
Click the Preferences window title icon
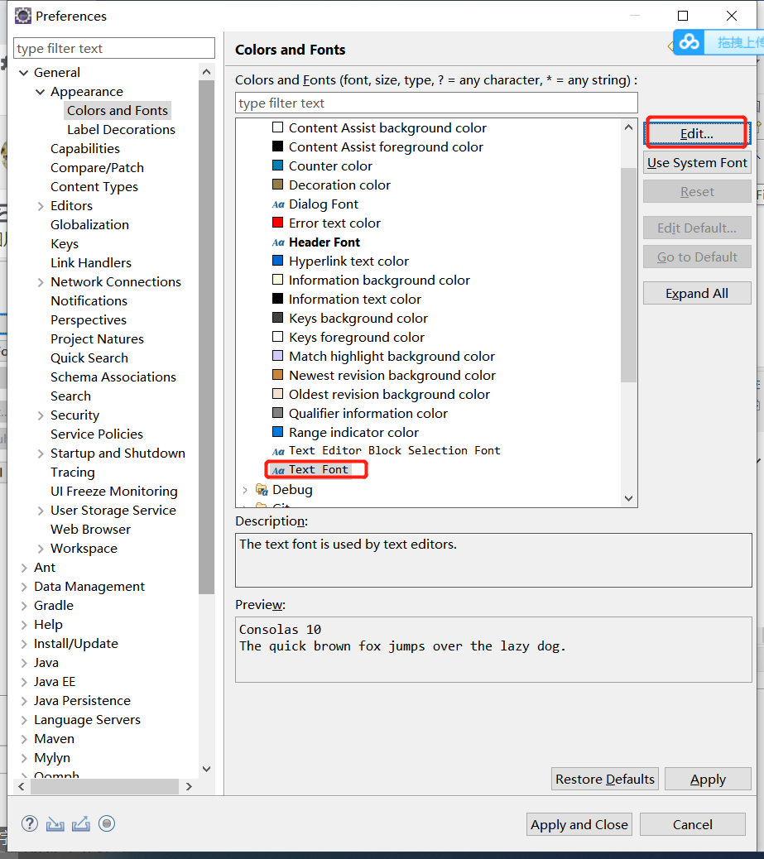(x=23, y=16)
